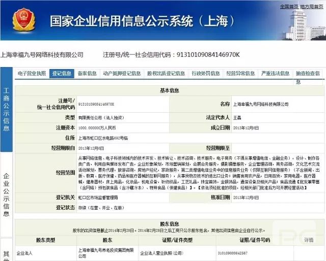The image size is (326, 261).
Task: Click the credit code 91310109084146970K in heading
Action: [x=208, y=55]
